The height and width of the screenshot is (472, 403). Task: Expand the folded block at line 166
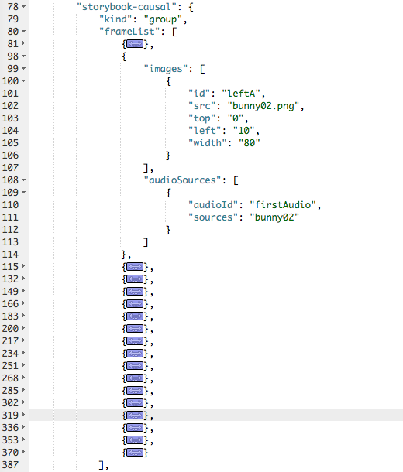coord(23,303)
